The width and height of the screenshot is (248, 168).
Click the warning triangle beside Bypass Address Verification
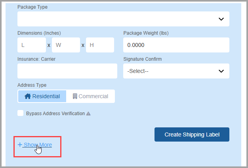(88, 114)
